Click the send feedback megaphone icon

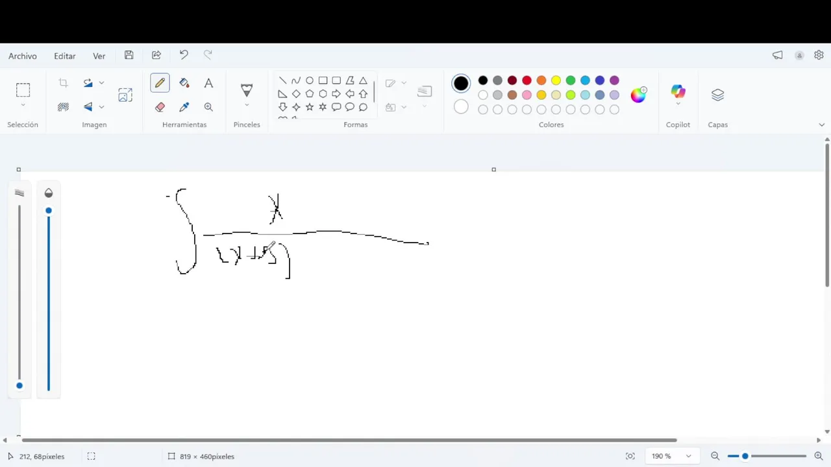778,56
